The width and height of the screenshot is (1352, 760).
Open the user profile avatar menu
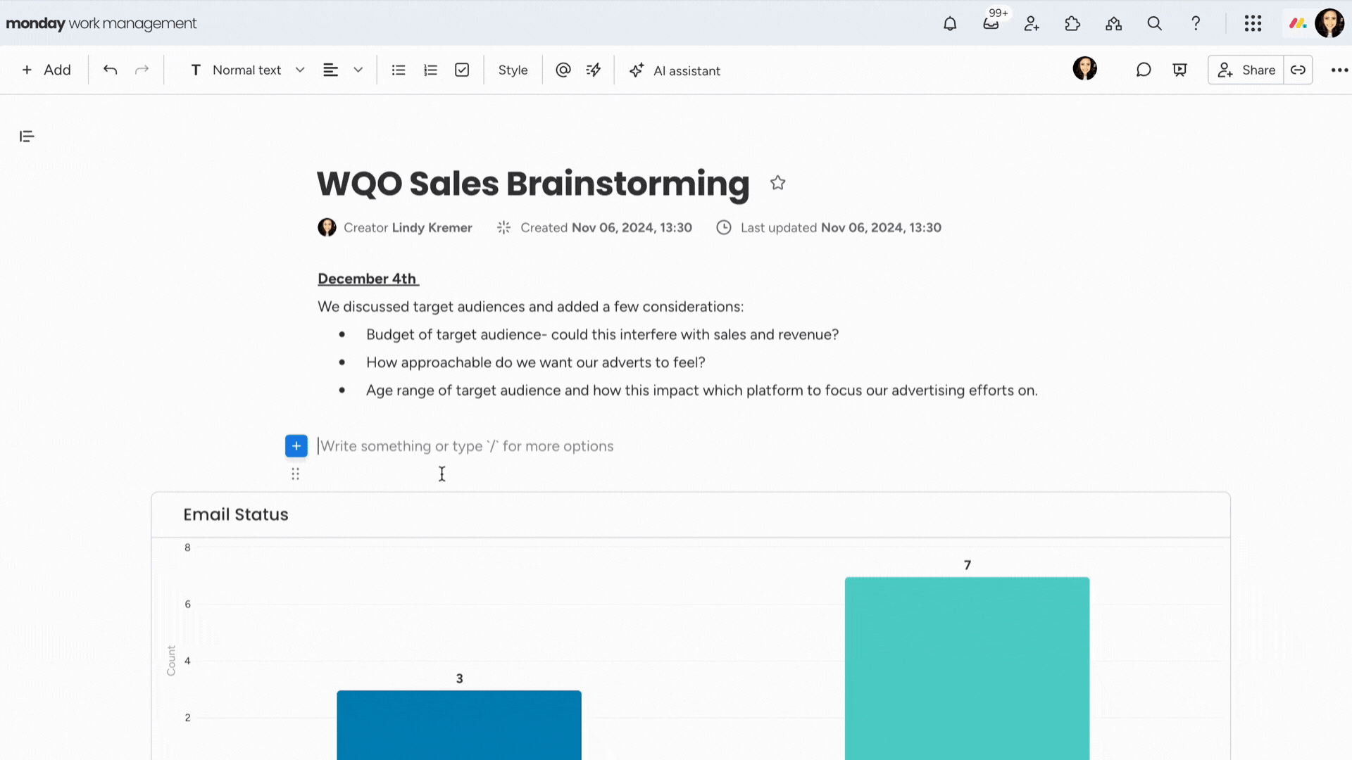click(1329, 23)
